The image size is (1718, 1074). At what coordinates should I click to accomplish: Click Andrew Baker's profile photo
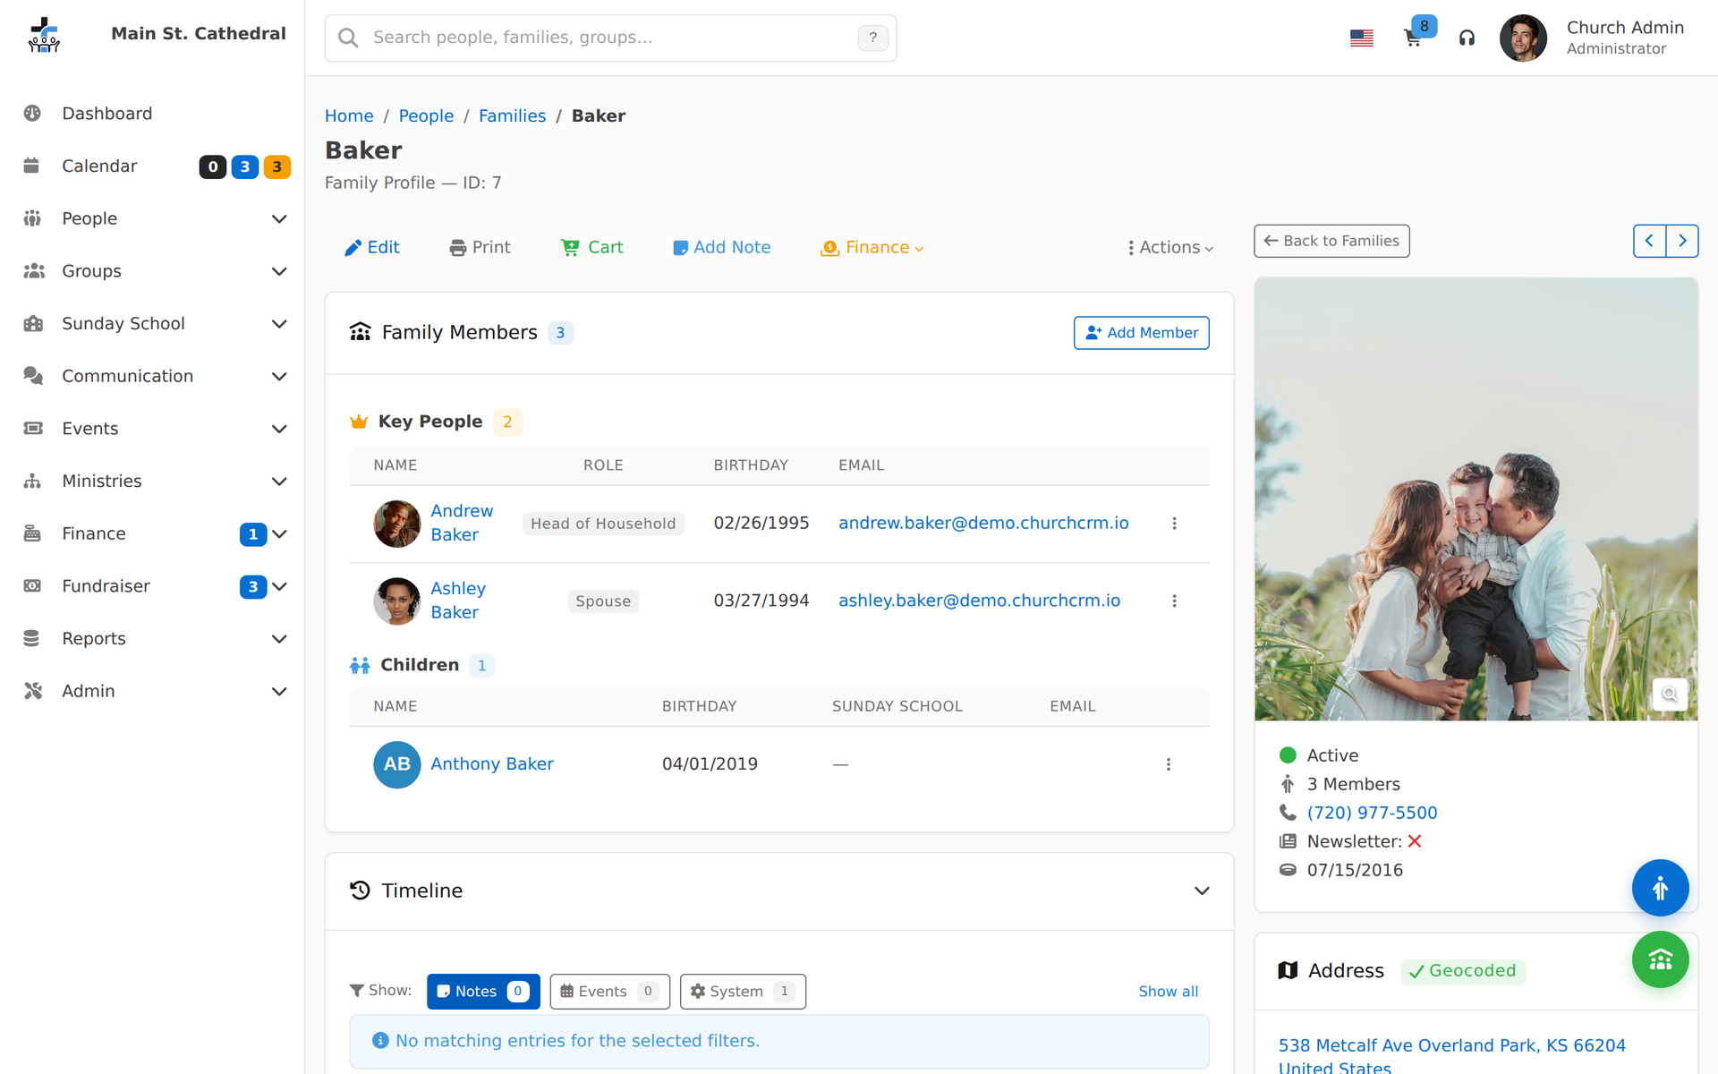[396, 524]
